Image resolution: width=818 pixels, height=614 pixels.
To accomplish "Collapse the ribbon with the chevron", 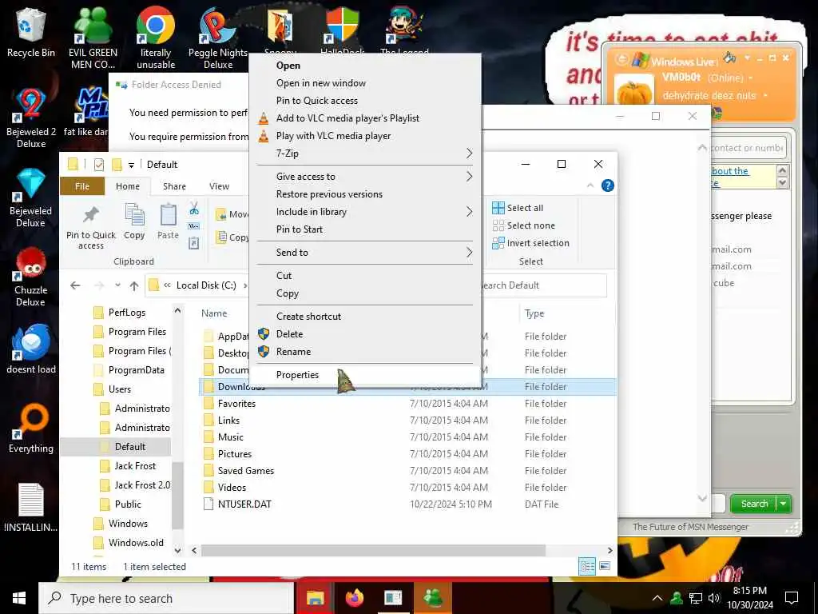I will coord(590,185).
